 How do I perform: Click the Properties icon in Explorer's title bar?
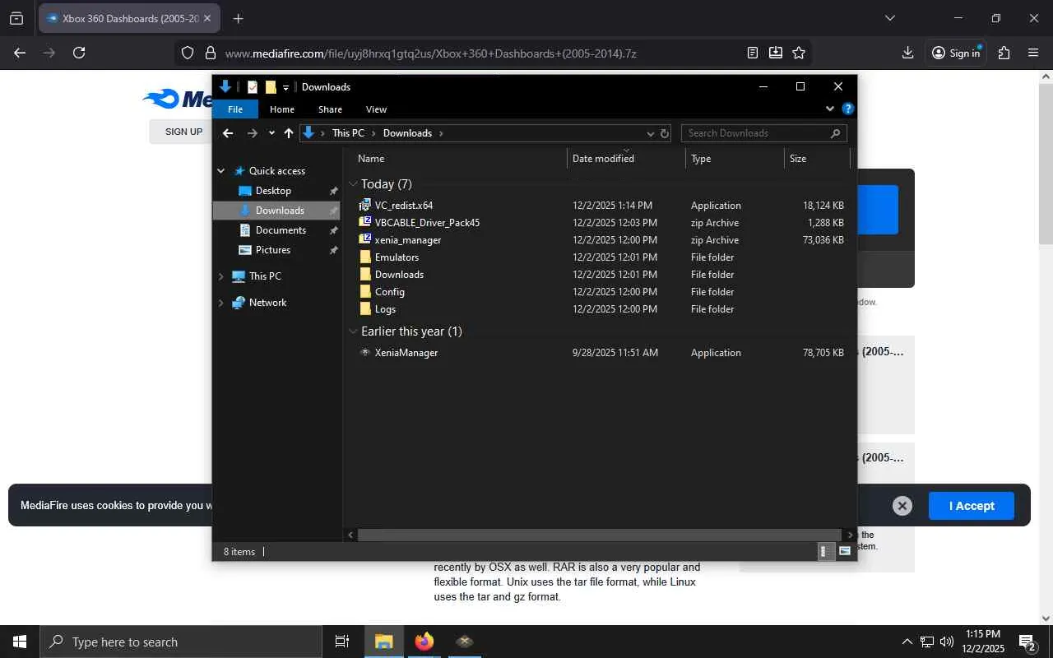[253, 87]
